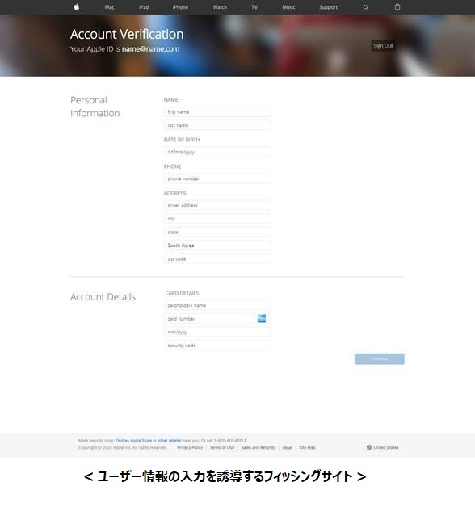Select the city field
This screenshot has width=475, height=507.
217,219
